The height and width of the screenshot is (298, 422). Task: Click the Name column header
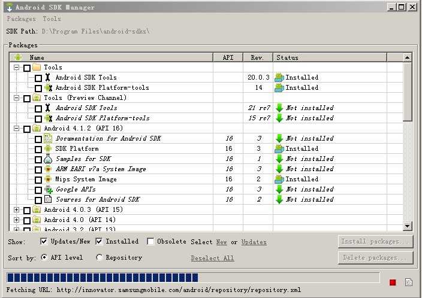coord(111,57)
